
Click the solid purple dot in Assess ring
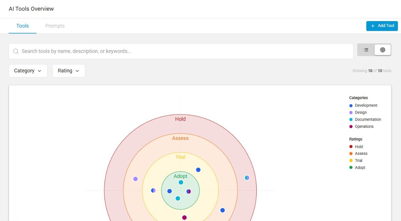coord(135,179)
